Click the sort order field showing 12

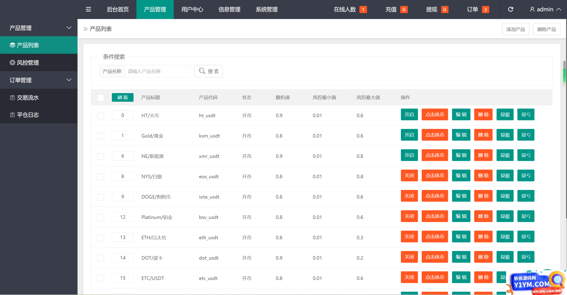[123, 217]
